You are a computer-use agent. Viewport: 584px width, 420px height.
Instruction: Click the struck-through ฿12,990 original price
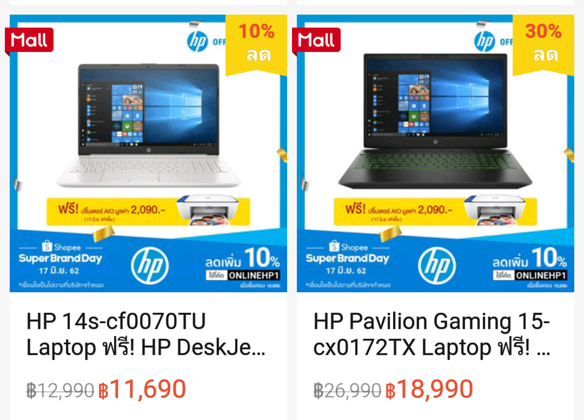60,391
